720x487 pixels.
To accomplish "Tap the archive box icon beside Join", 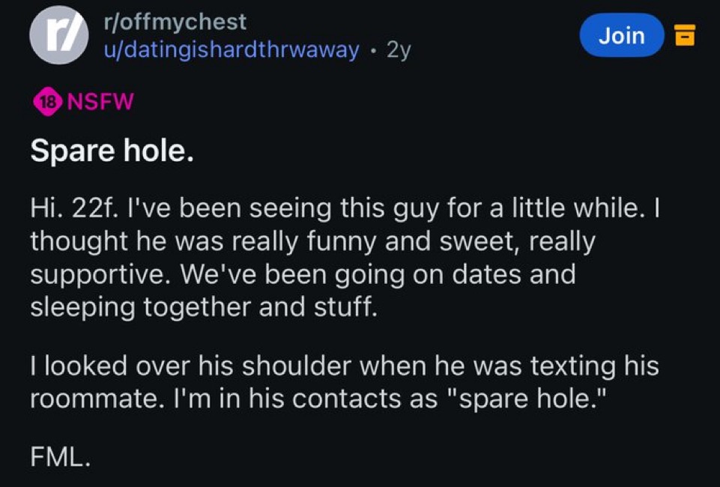I will coord(685,35).
